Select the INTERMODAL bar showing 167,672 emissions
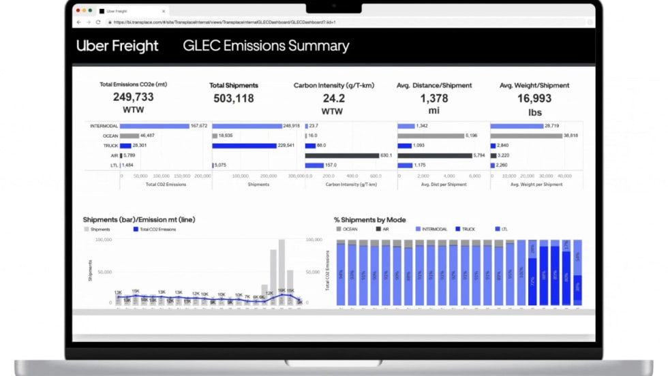 pos(155,126)
